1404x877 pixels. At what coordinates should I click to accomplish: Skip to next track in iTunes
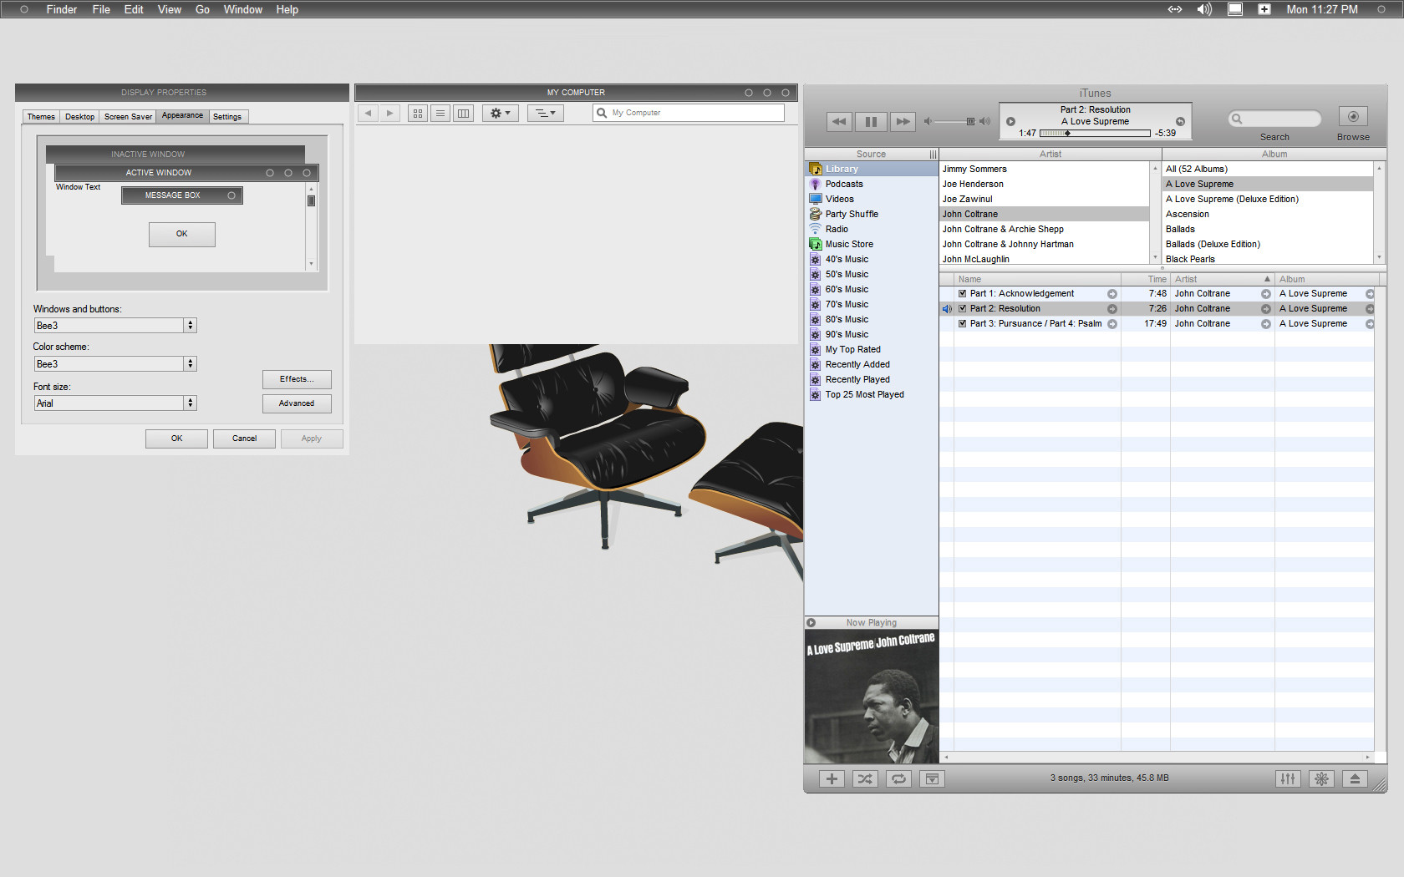tap(903, 122)
